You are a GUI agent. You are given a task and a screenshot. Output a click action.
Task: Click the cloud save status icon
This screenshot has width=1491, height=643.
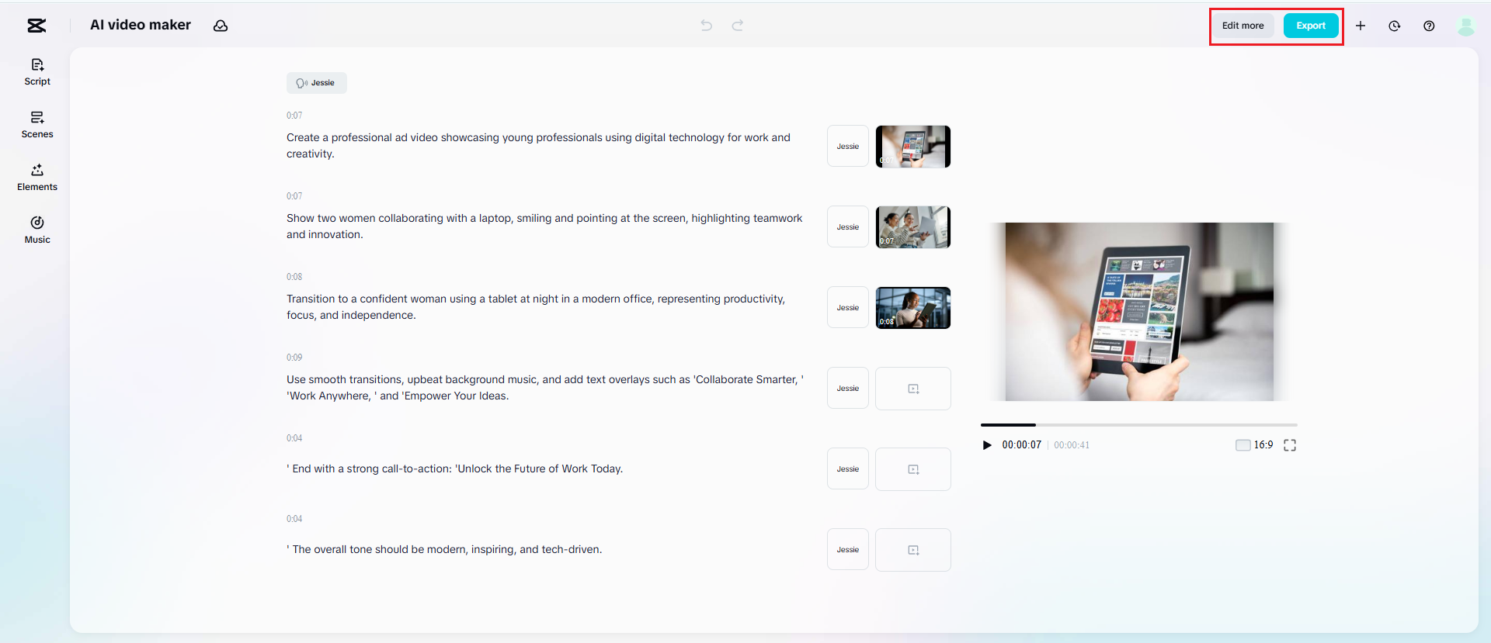[221, 26]
